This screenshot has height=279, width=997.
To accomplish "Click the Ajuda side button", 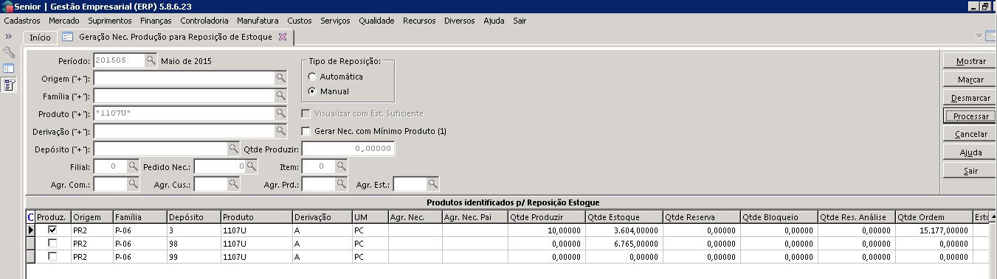I will pos(970,152).
